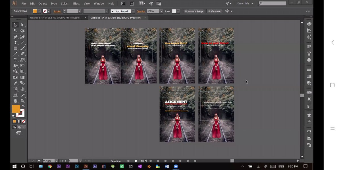Open the Pathfinder panel icon
Image resolution: width=341 pixels, height=170 pixels.
(x=309, y=145)
